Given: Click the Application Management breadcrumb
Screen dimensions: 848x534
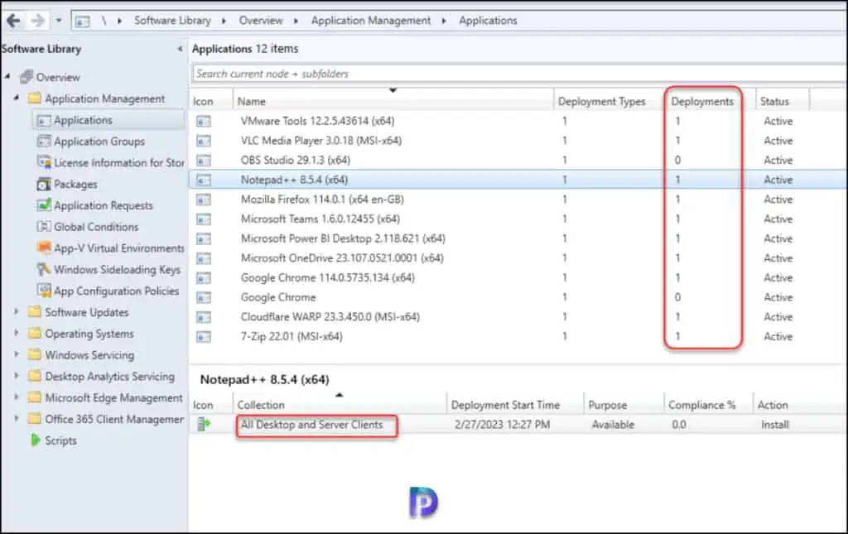Looking at the screenshot, I should click(370, 21).
